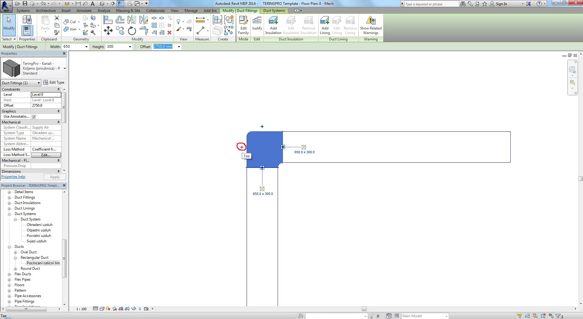583x319 pixels.
Task: Open the Annotate ribbon tab
Action: [84, 11]
